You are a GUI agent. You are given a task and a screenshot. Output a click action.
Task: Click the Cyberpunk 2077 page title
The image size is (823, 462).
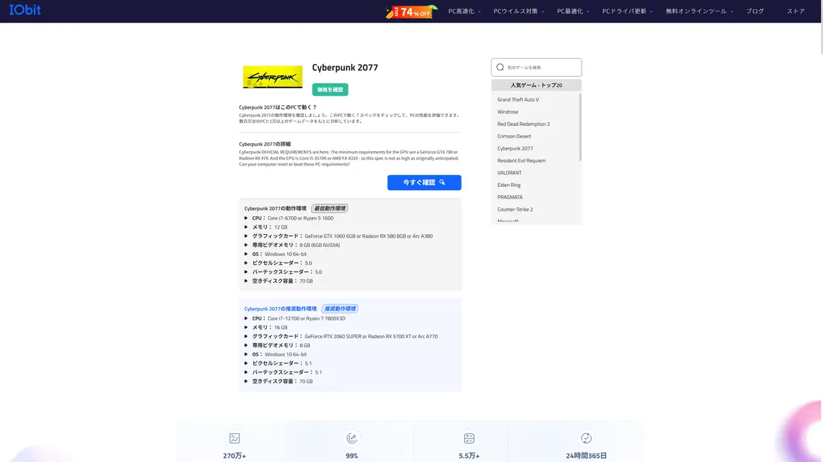pyautogui.click(x=345, y=68)
